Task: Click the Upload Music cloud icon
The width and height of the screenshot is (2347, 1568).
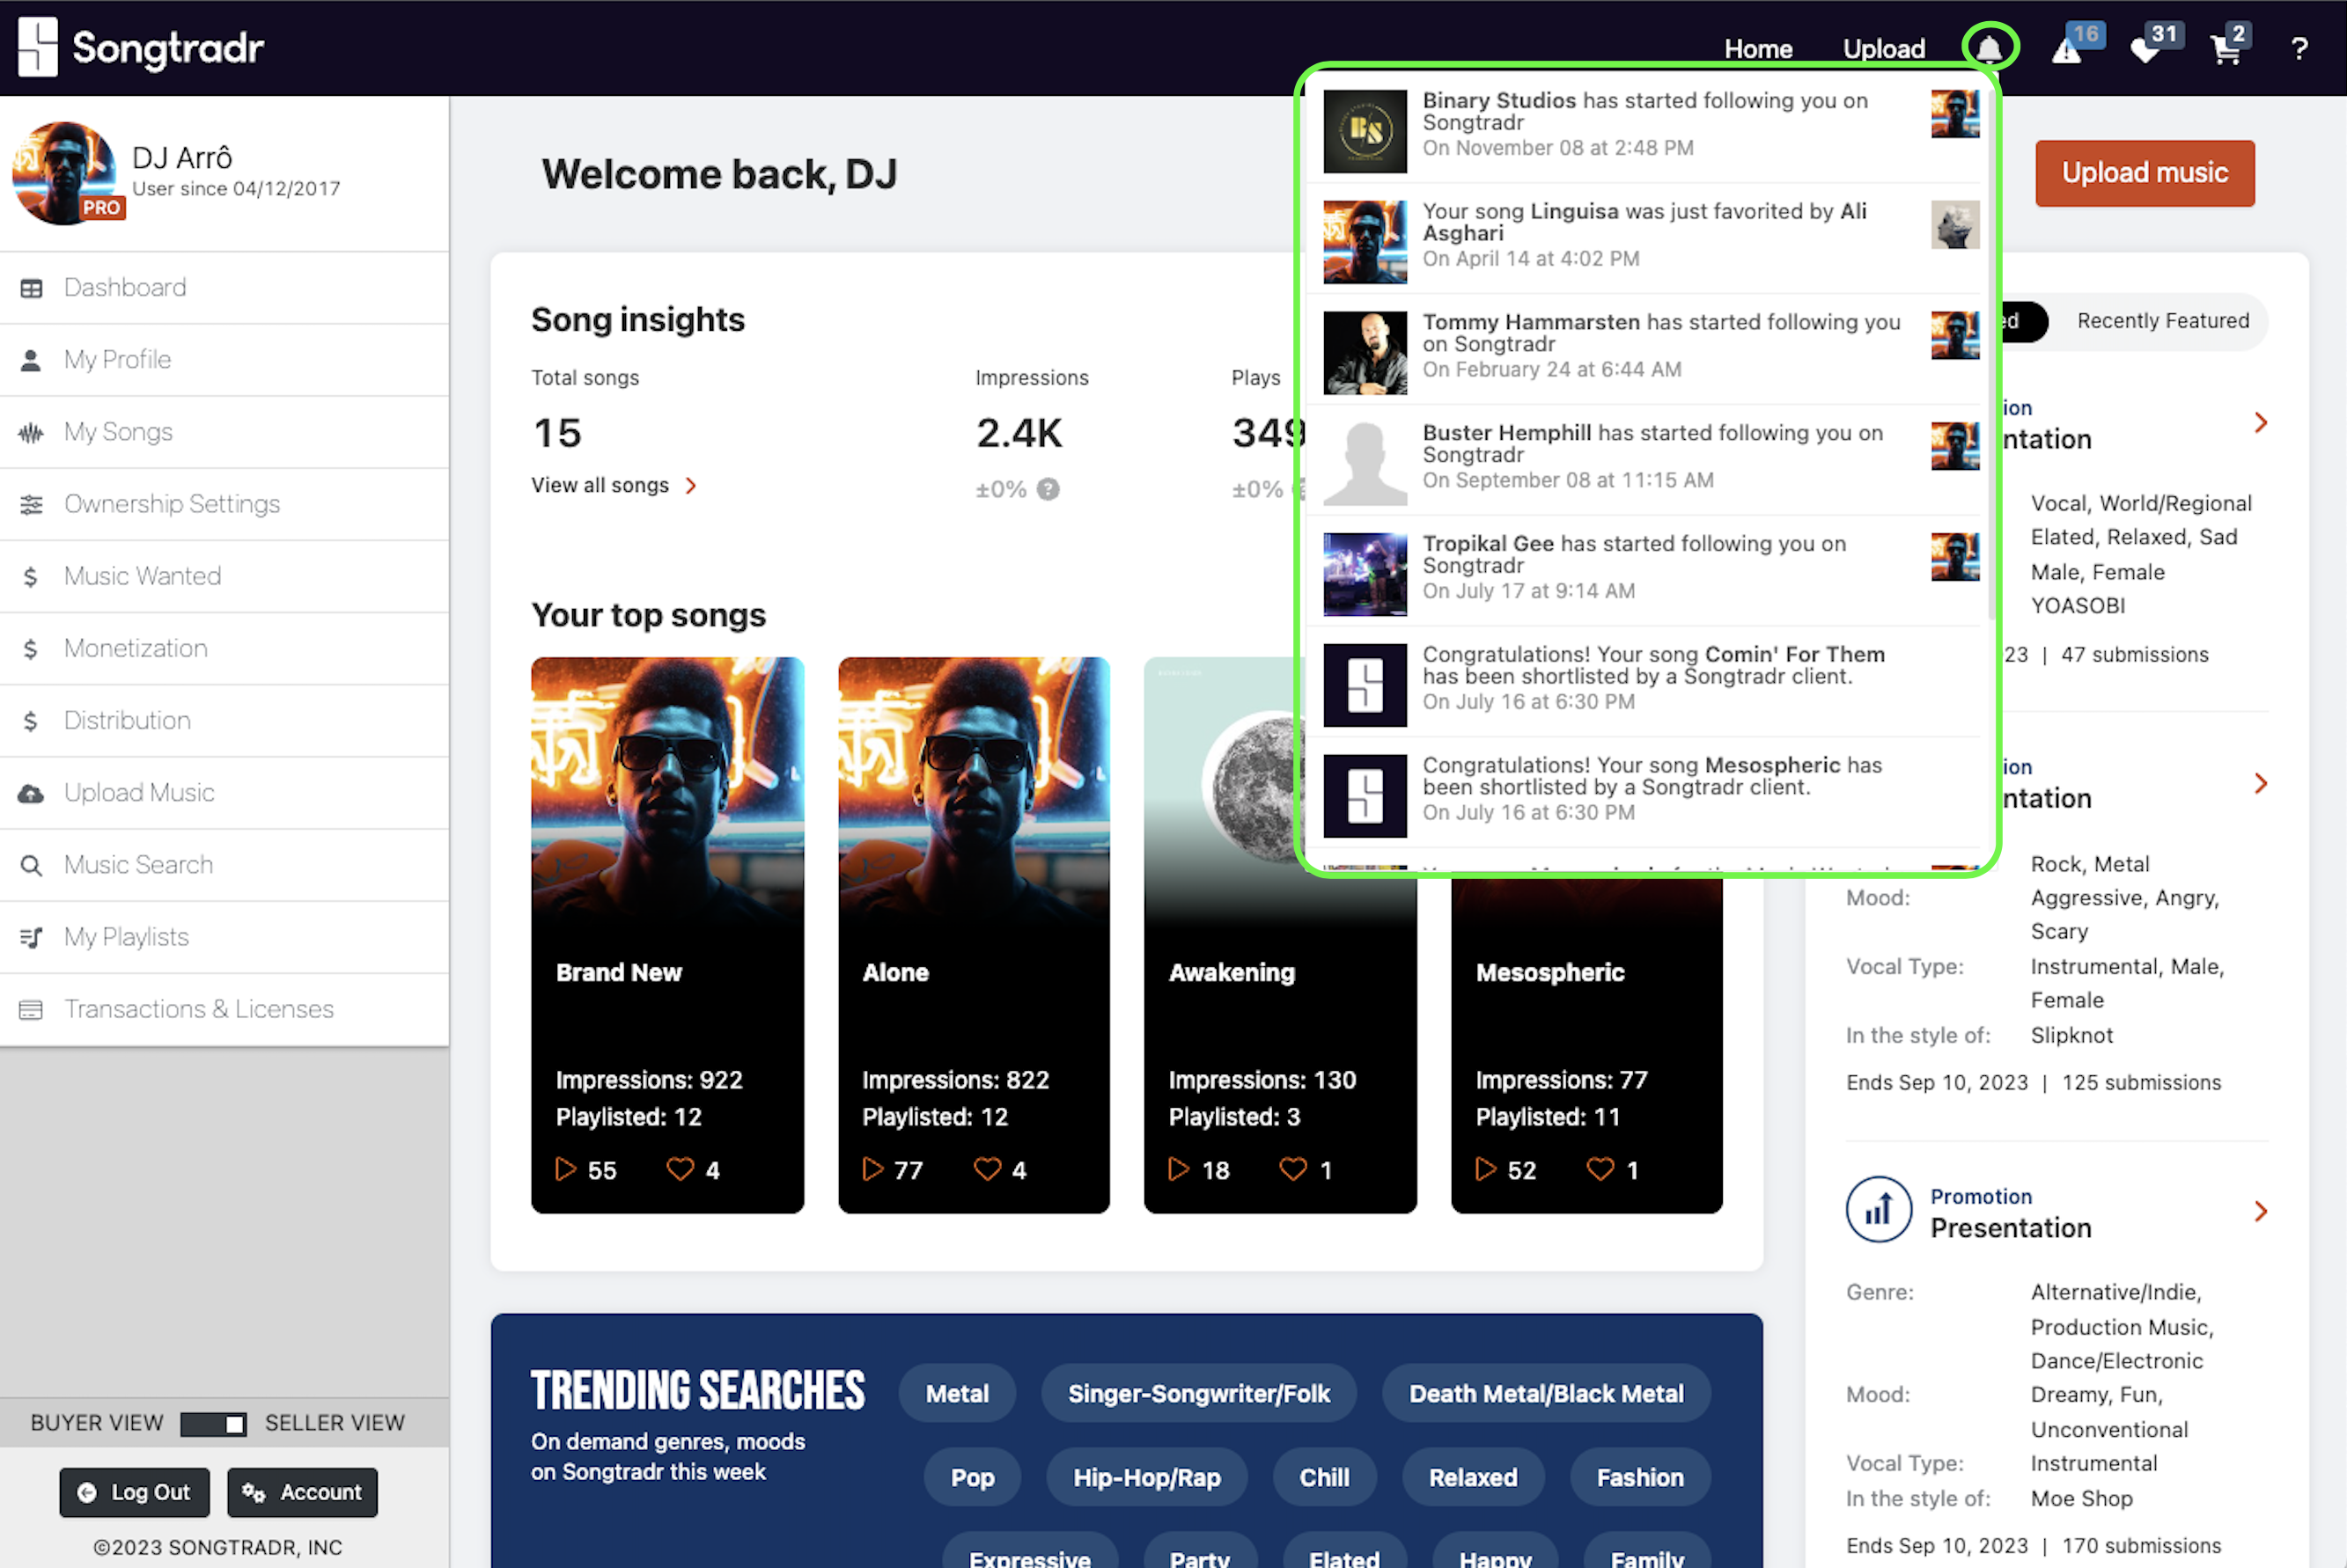Action: pos(31,793)
